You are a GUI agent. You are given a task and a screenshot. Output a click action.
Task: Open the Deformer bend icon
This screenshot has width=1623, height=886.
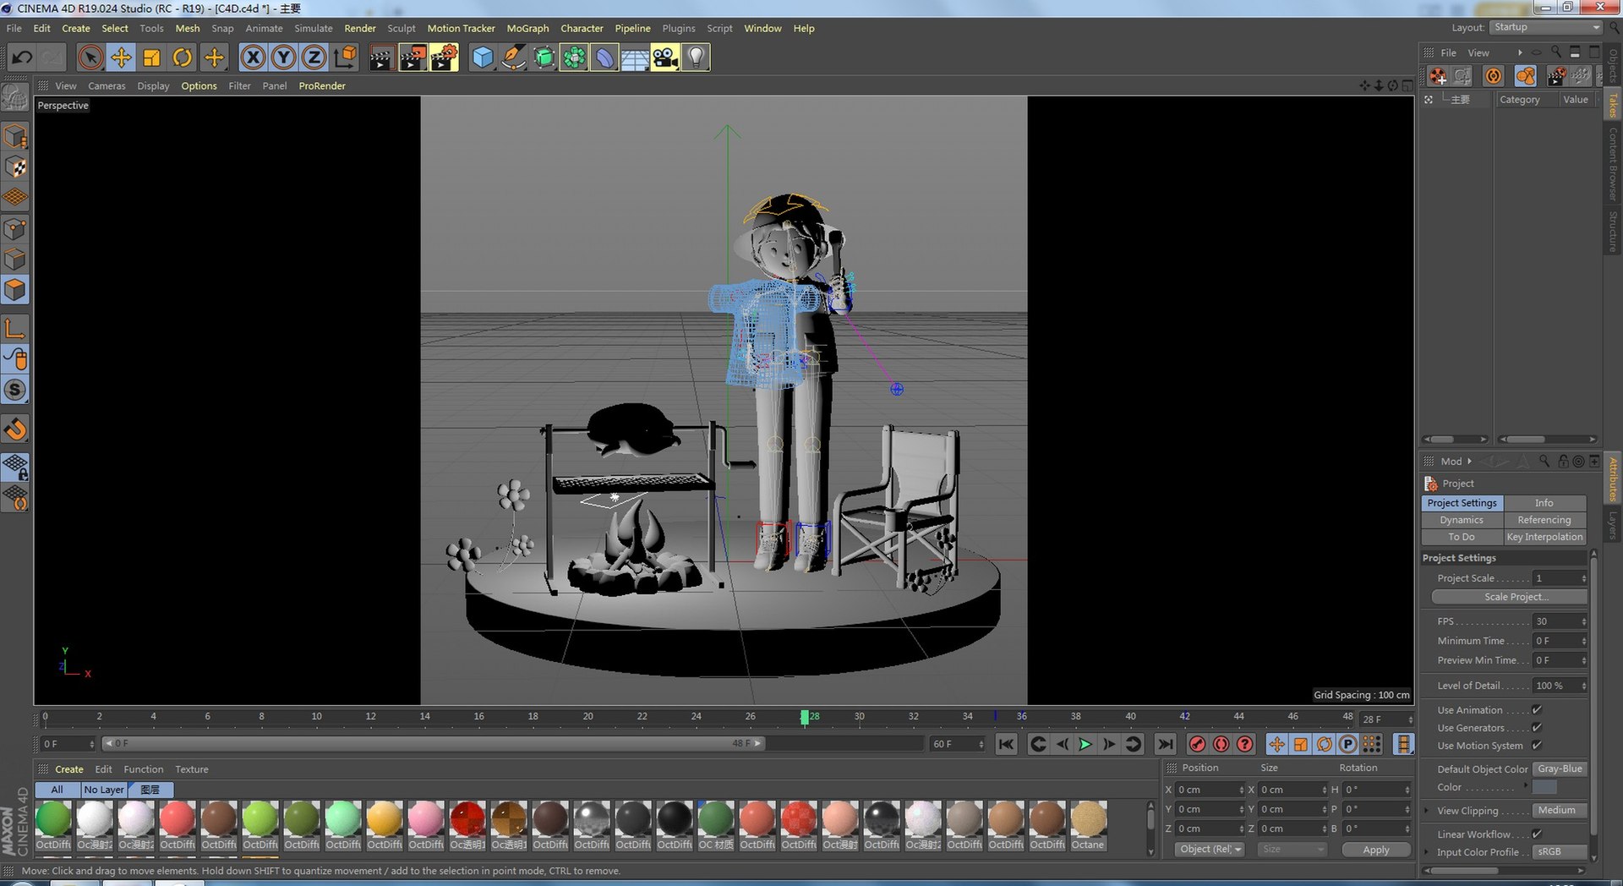coord(604,57)
